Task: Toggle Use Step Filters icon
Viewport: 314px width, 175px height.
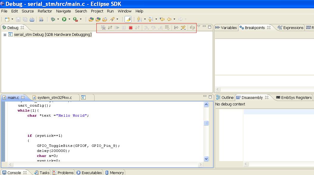Action: point(183,28)
